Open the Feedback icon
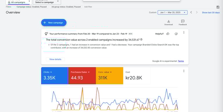This screenshot has width=223, height=112. (x=183, y=21)
